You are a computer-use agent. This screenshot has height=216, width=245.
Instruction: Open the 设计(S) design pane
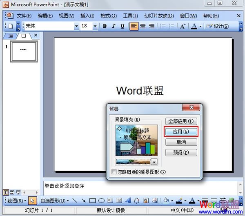pos(218,26)
